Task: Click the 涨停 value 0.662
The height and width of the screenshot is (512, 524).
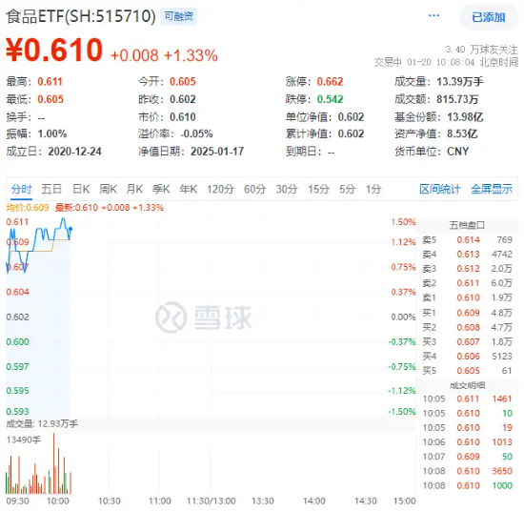Action: pos(330,82)
